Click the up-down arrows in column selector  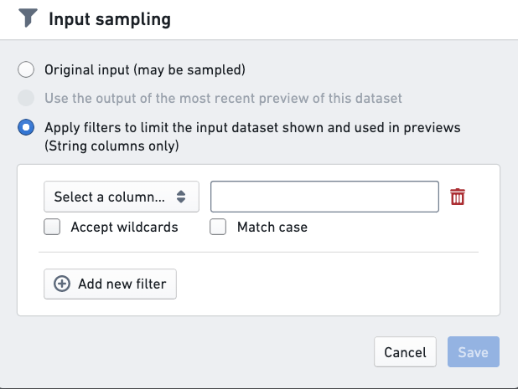(181, 197)
